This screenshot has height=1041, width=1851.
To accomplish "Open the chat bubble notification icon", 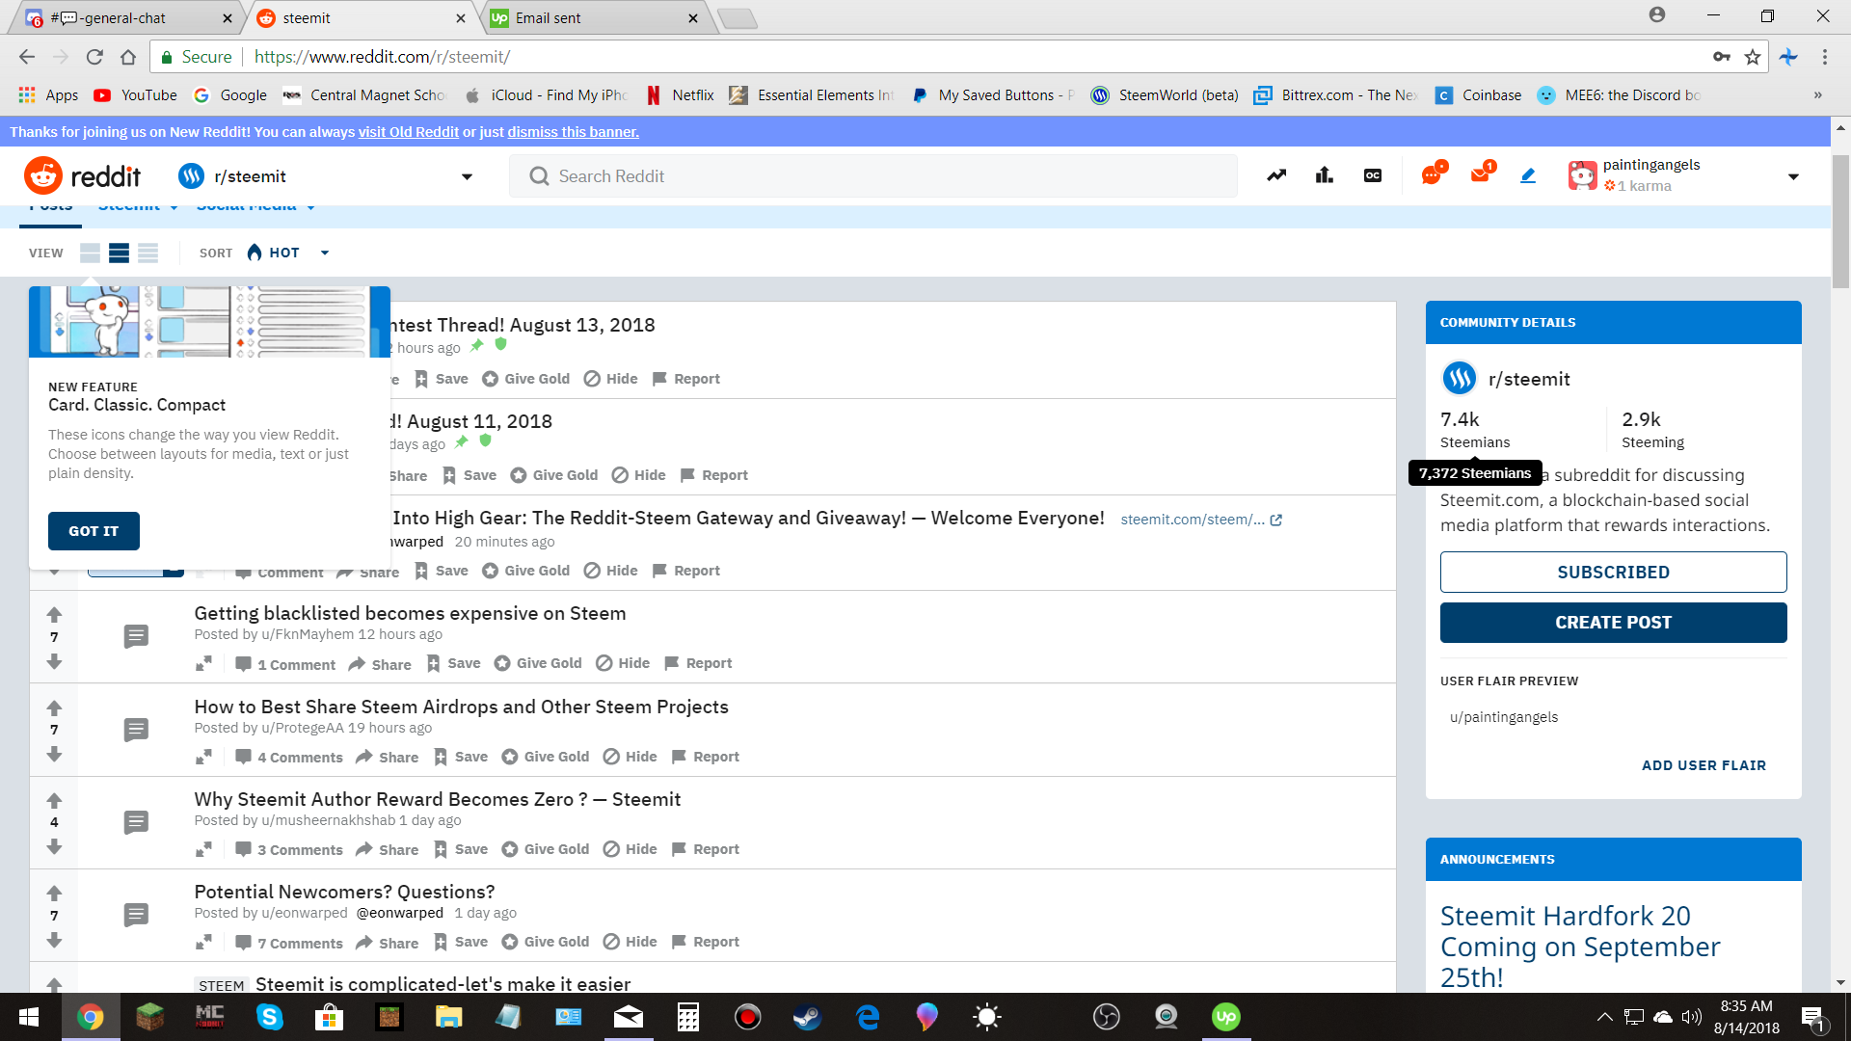I will (1433, 174).
